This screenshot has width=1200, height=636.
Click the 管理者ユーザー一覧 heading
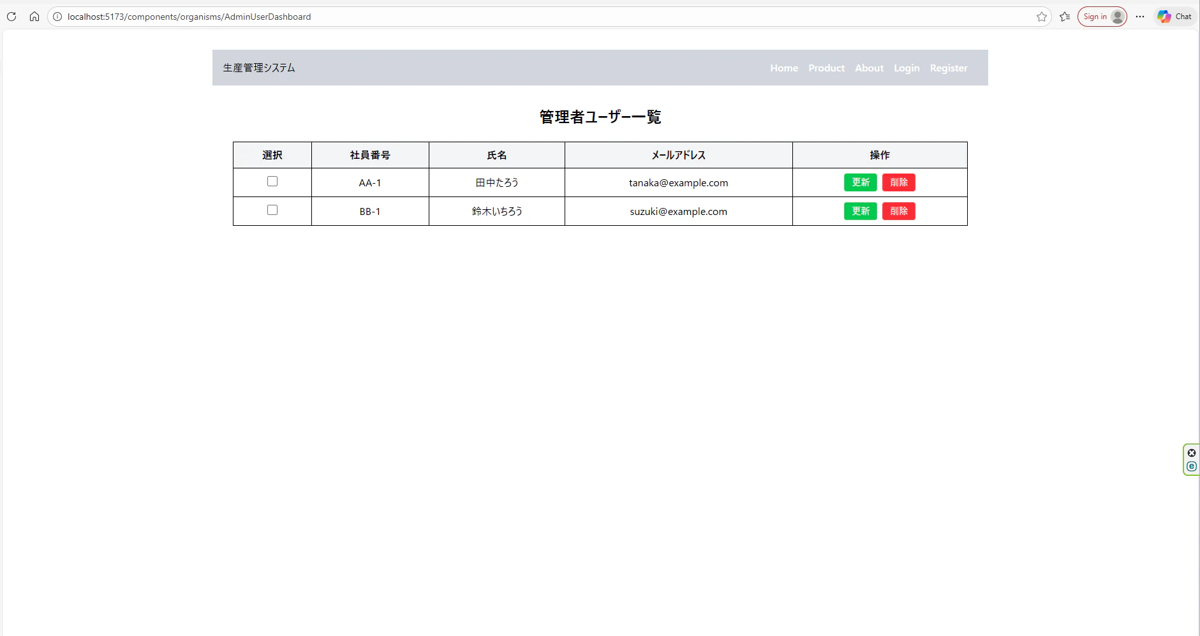click(600, 117)
